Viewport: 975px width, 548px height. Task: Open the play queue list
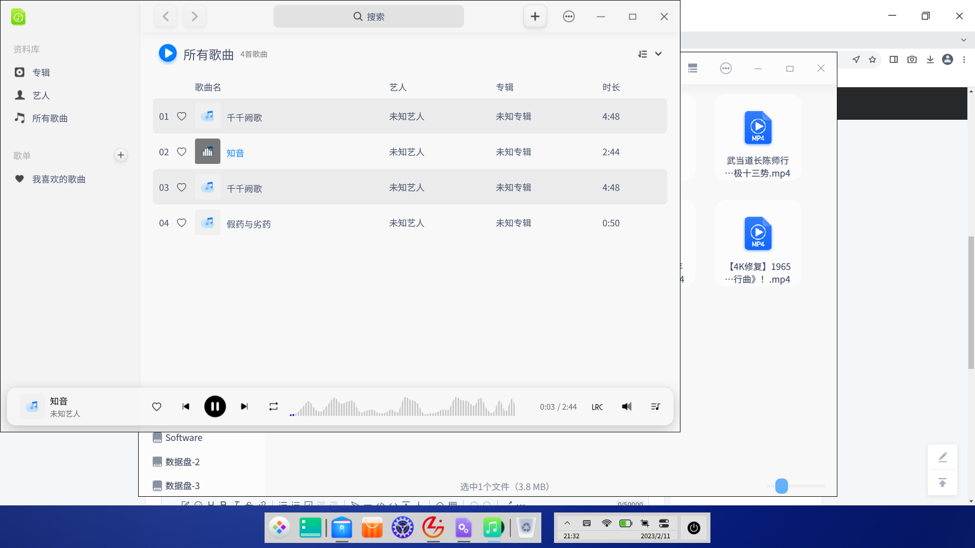[655, 406]
